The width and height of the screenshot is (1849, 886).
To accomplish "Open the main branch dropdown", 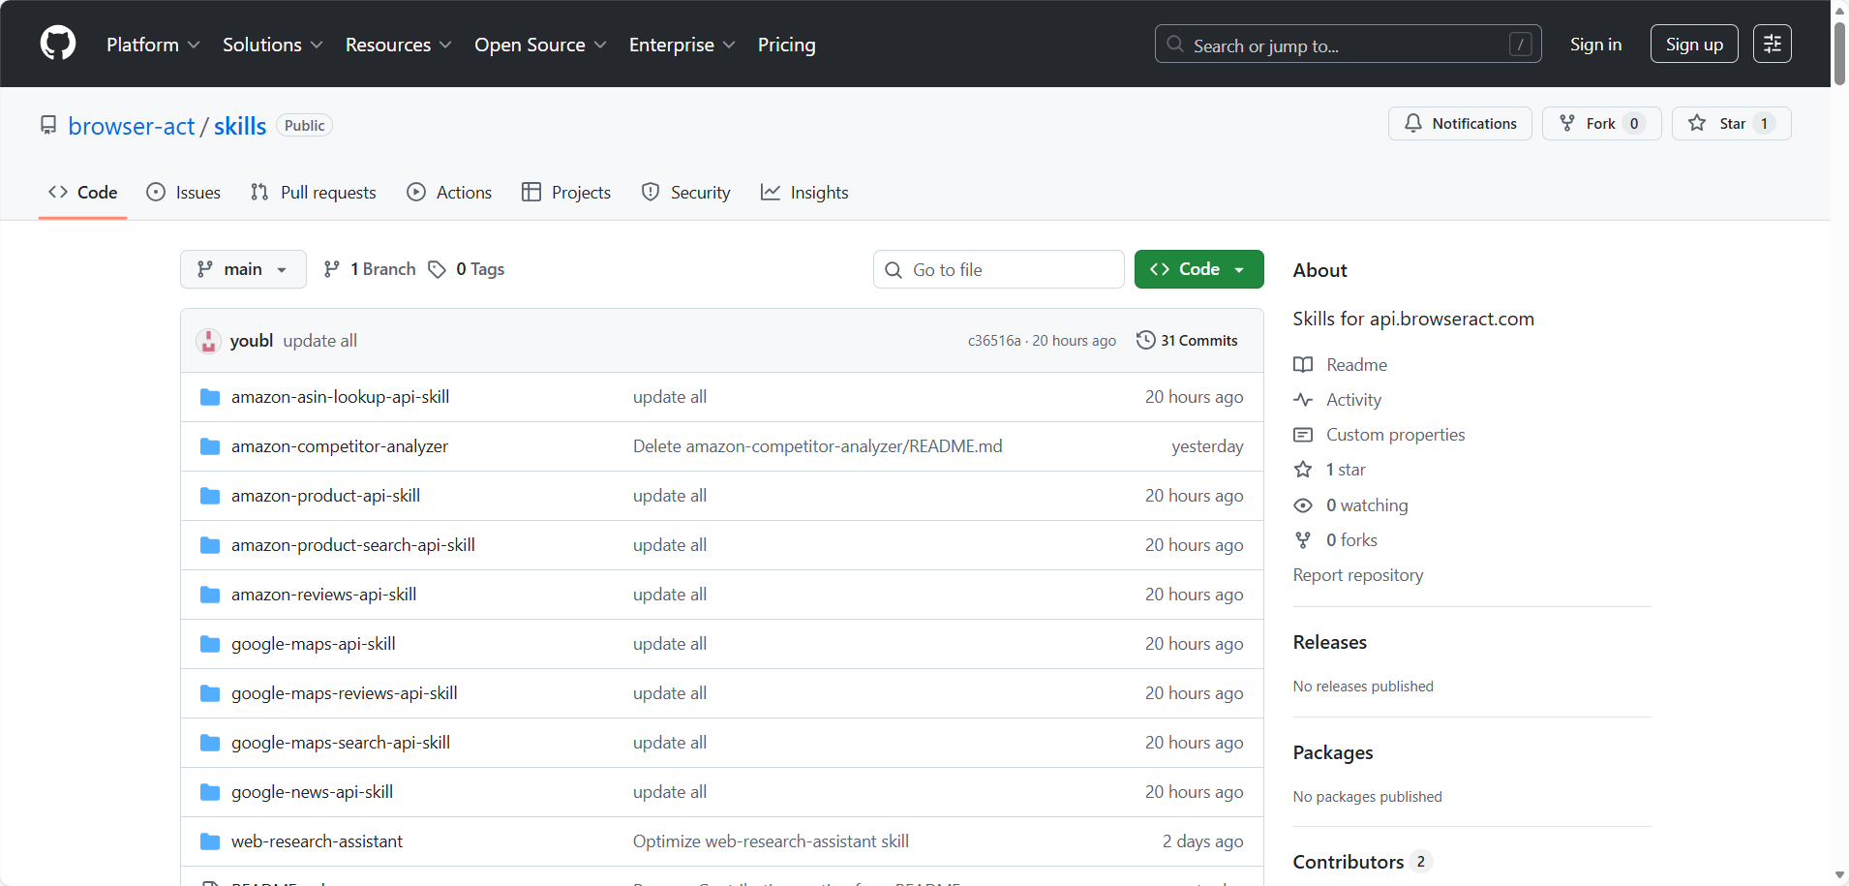I will point(243,268).
